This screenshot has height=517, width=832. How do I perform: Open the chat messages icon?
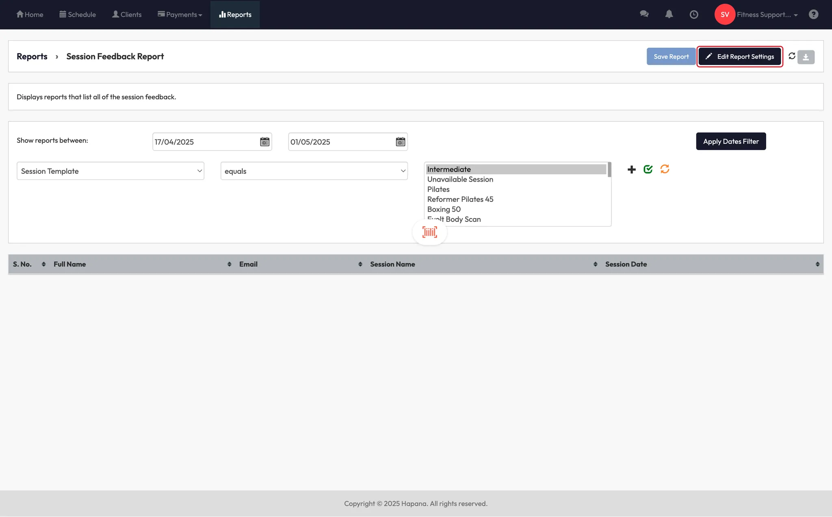point(644,14)
